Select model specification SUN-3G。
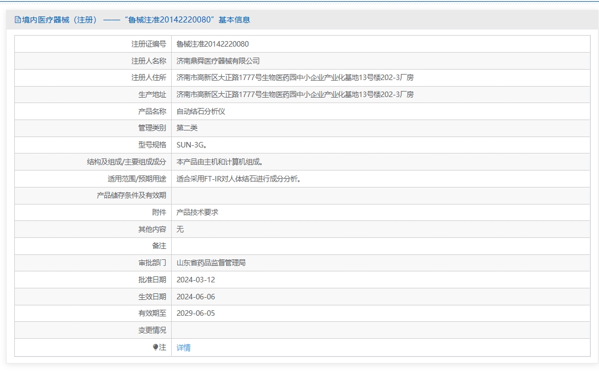This screenshot has height=375, width=599. pyautogui.click(x=192, y=145)
